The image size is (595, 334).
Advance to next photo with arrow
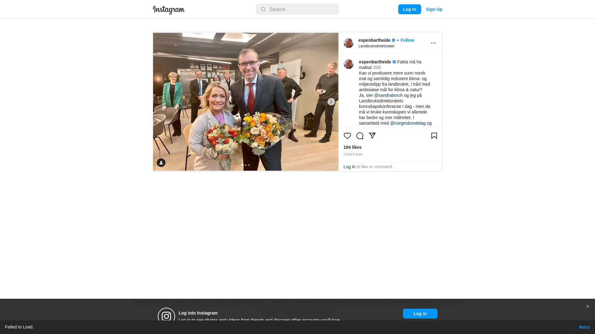(x=331, y=102)
